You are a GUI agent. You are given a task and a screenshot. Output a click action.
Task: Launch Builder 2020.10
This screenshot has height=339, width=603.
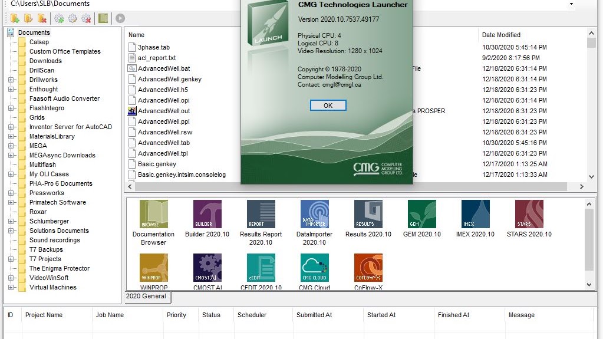(x=207, y=214)
